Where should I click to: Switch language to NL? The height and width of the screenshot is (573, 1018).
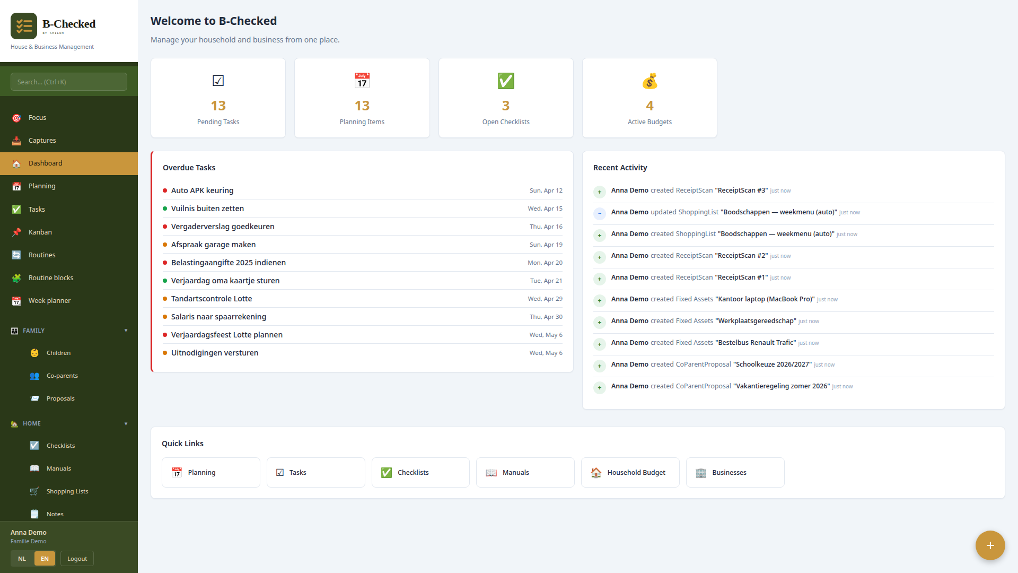[x=22, y=559]
